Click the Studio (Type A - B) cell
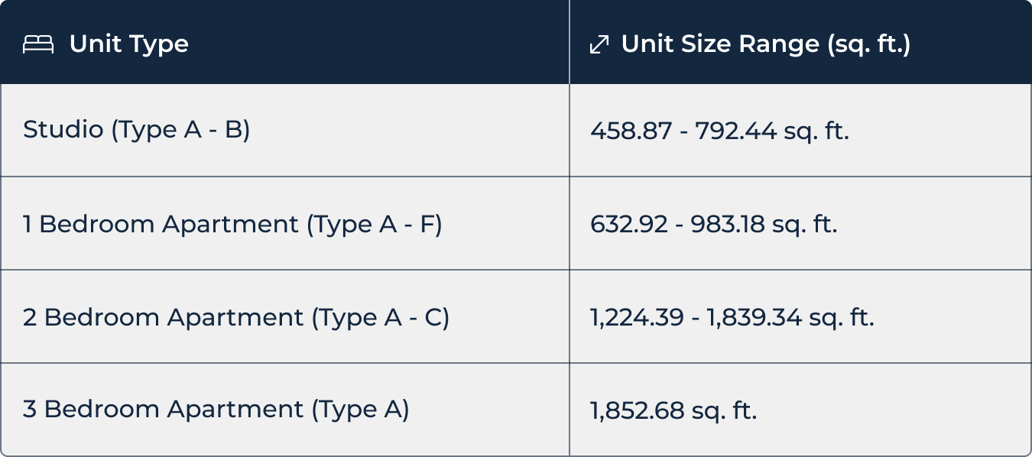This screenshot has height=457, width=1032. pyautogui.click(x=285, y=130)
